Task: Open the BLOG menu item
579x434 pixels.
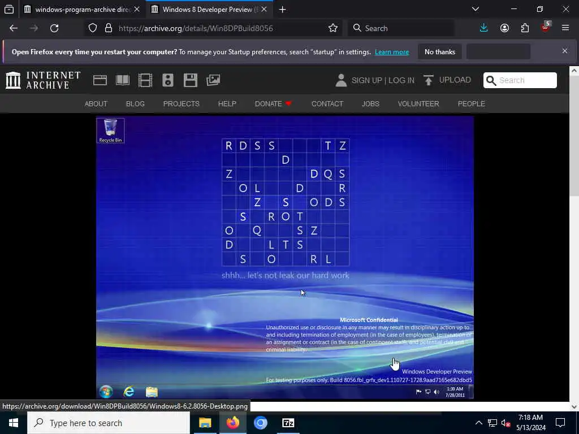Action: click(135, 104)
